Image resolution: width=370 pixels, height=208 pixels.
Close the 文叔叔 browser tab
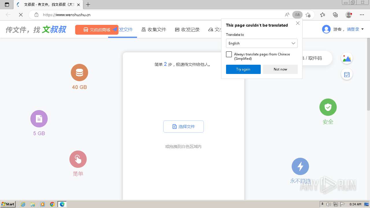click(78, 5)
